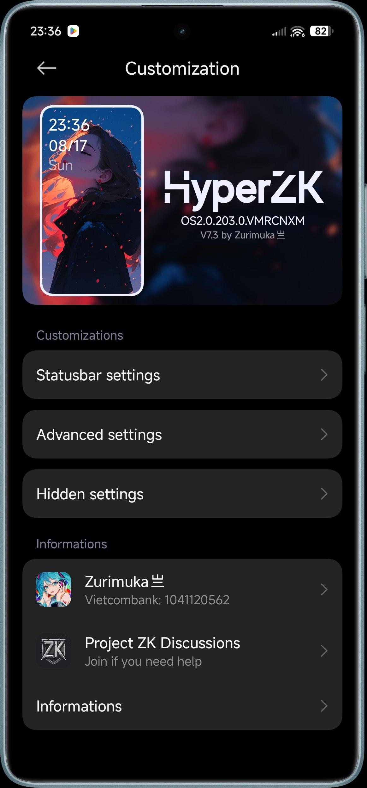
Task: Tap the HyperZK logo
Action: click(244, 190)
